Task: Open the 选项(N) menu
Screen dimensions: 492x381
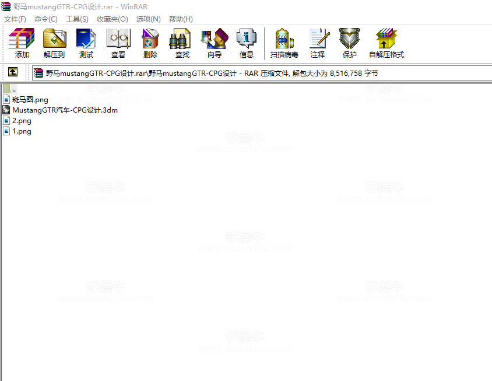Action: pos(149,19)
